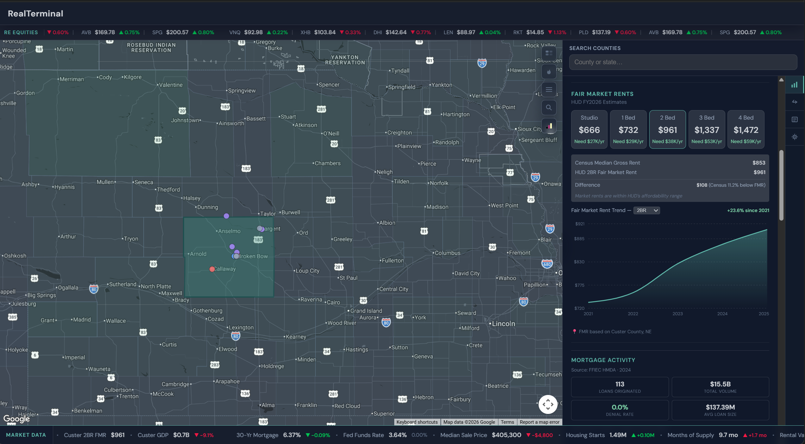This screenshot has height=444, width=805.
Task: Click the sun settings sidebar icon
Action: point(794,137)
